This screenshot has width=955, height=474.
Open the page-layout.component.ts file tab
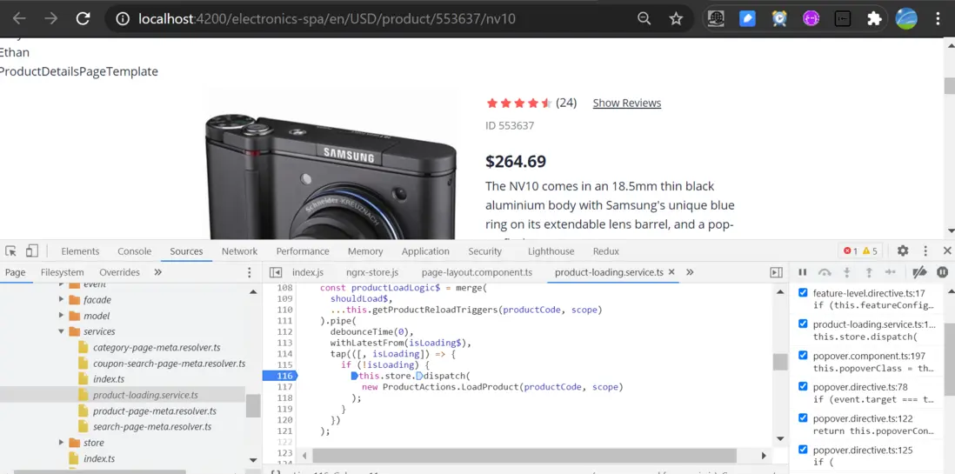[x=477, y=272]
